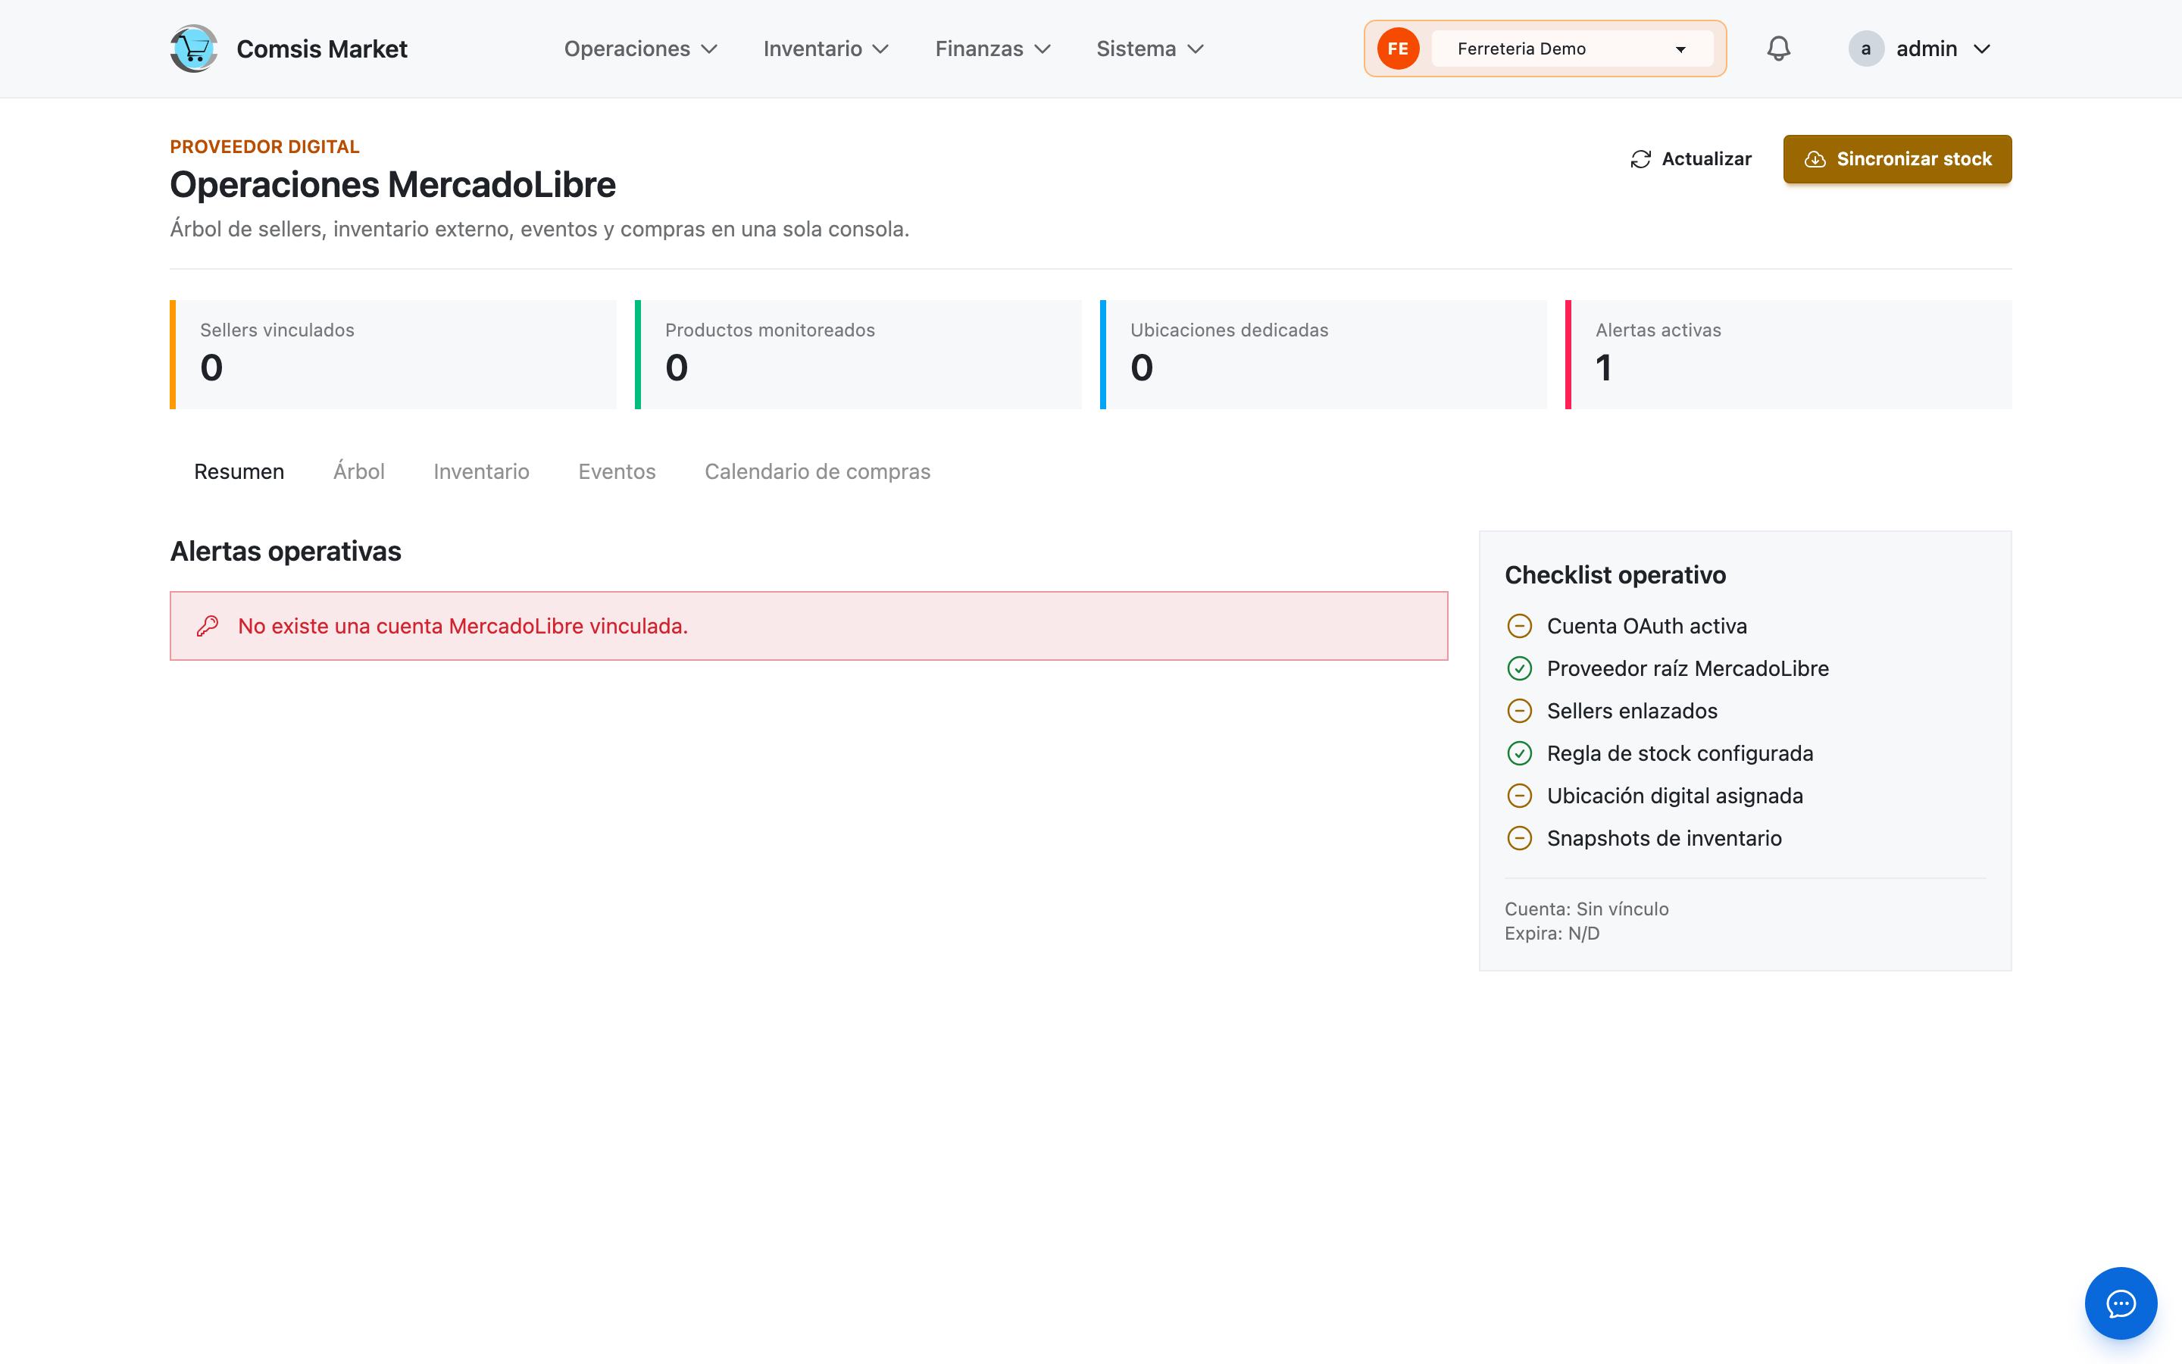Click the Ubicación digital asignada pending icon
Screen dimensions: 2182x1364
click(x=1519, y=796)
